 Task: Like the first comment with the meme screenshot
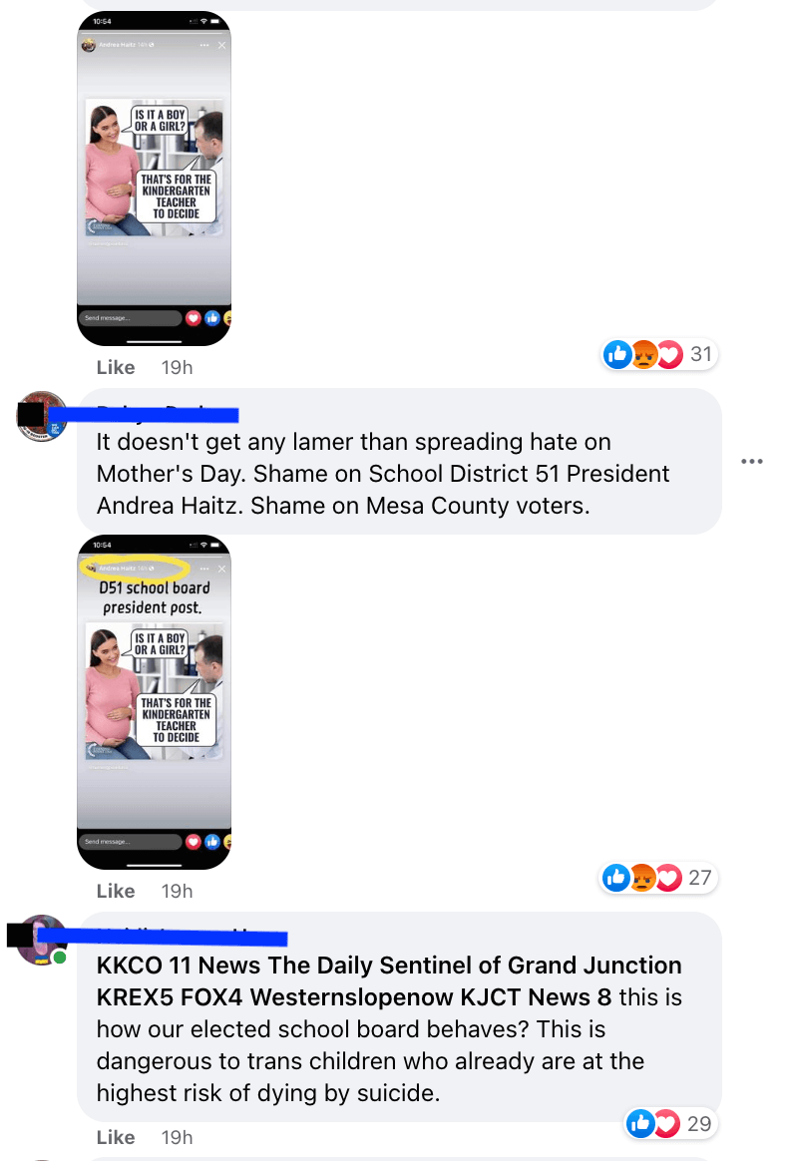click(116, 367)
